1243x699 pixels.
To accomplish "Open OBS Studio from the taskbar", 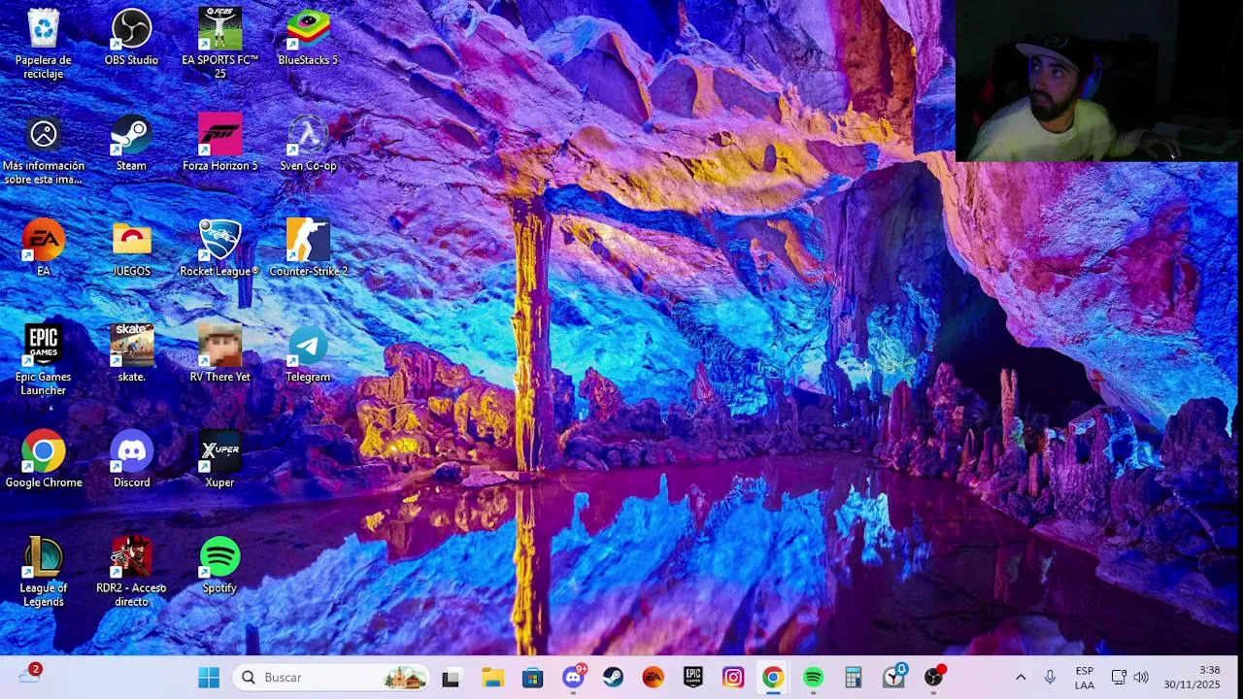I will tap(933, 678).
